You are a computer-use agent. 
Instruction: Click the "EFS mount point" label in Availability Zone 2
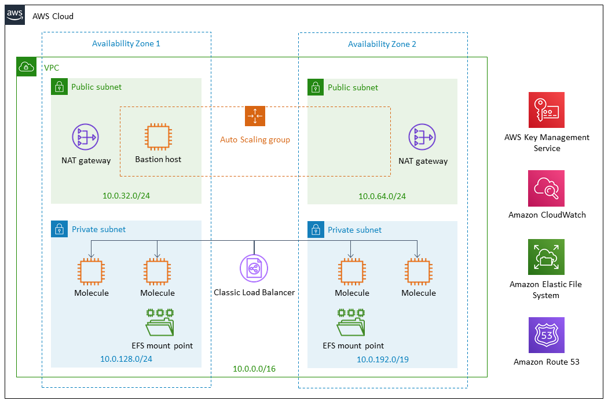[x=353, y=346]
